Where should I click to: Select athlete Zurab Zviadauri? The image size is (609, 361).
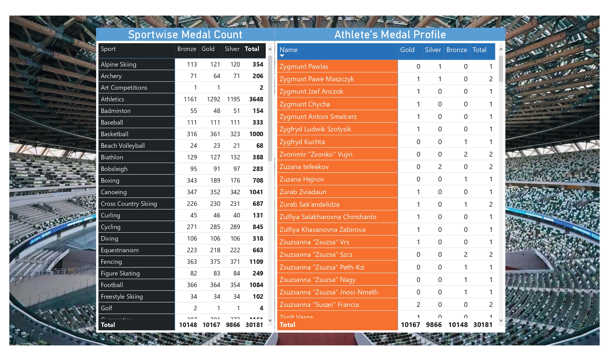tap(303, 192)
